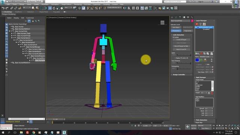
Task: Click the large plus key button
Action: point(187,127)
